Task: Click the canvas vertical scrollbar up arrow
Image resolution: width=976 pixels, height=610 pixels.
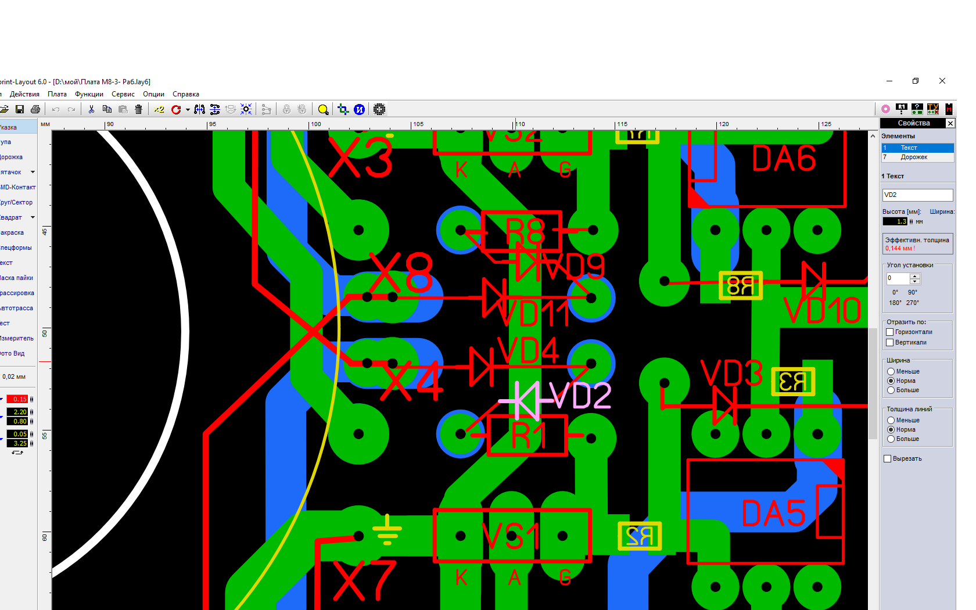Action: coord(873,135)
